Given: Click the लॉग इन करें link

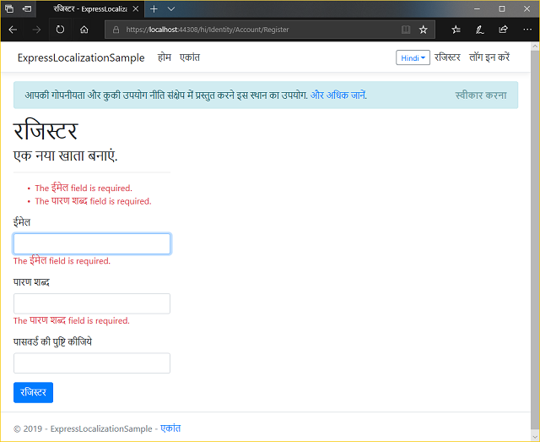Looking at the screenshot, I should pos(489,58).
